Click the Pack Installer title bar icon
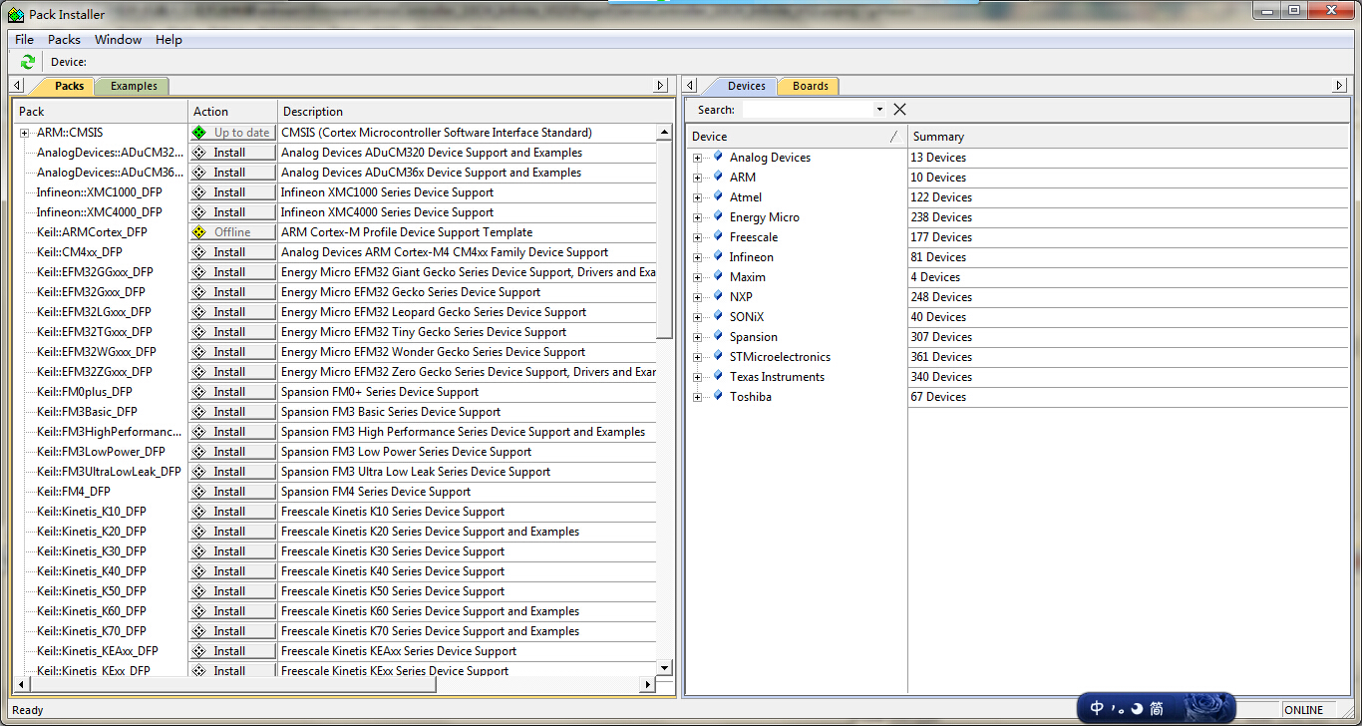 [x=16, y=14]
